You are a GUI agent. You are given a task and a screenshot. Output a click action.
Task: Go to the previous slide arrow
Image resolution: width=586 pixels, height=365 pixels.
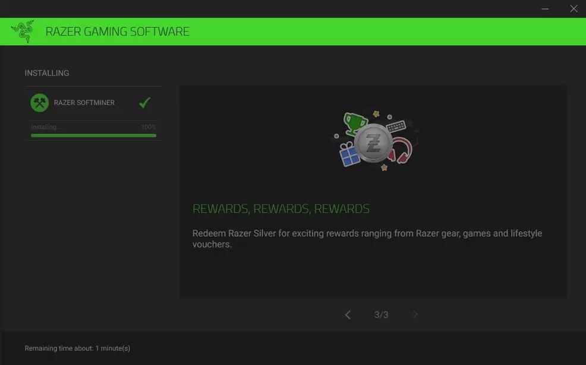pyautogui.click(x=348, y=315)
